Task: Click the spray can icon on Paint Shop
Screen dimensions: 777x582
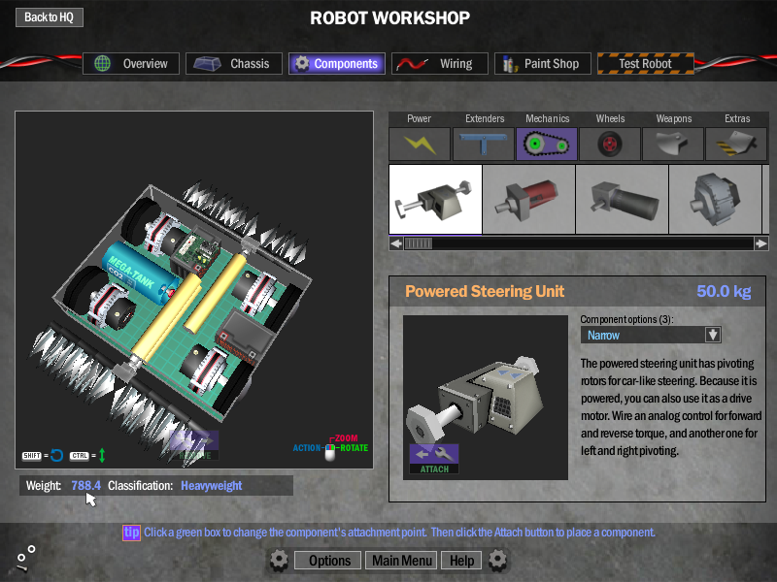Action: point(509,64)
